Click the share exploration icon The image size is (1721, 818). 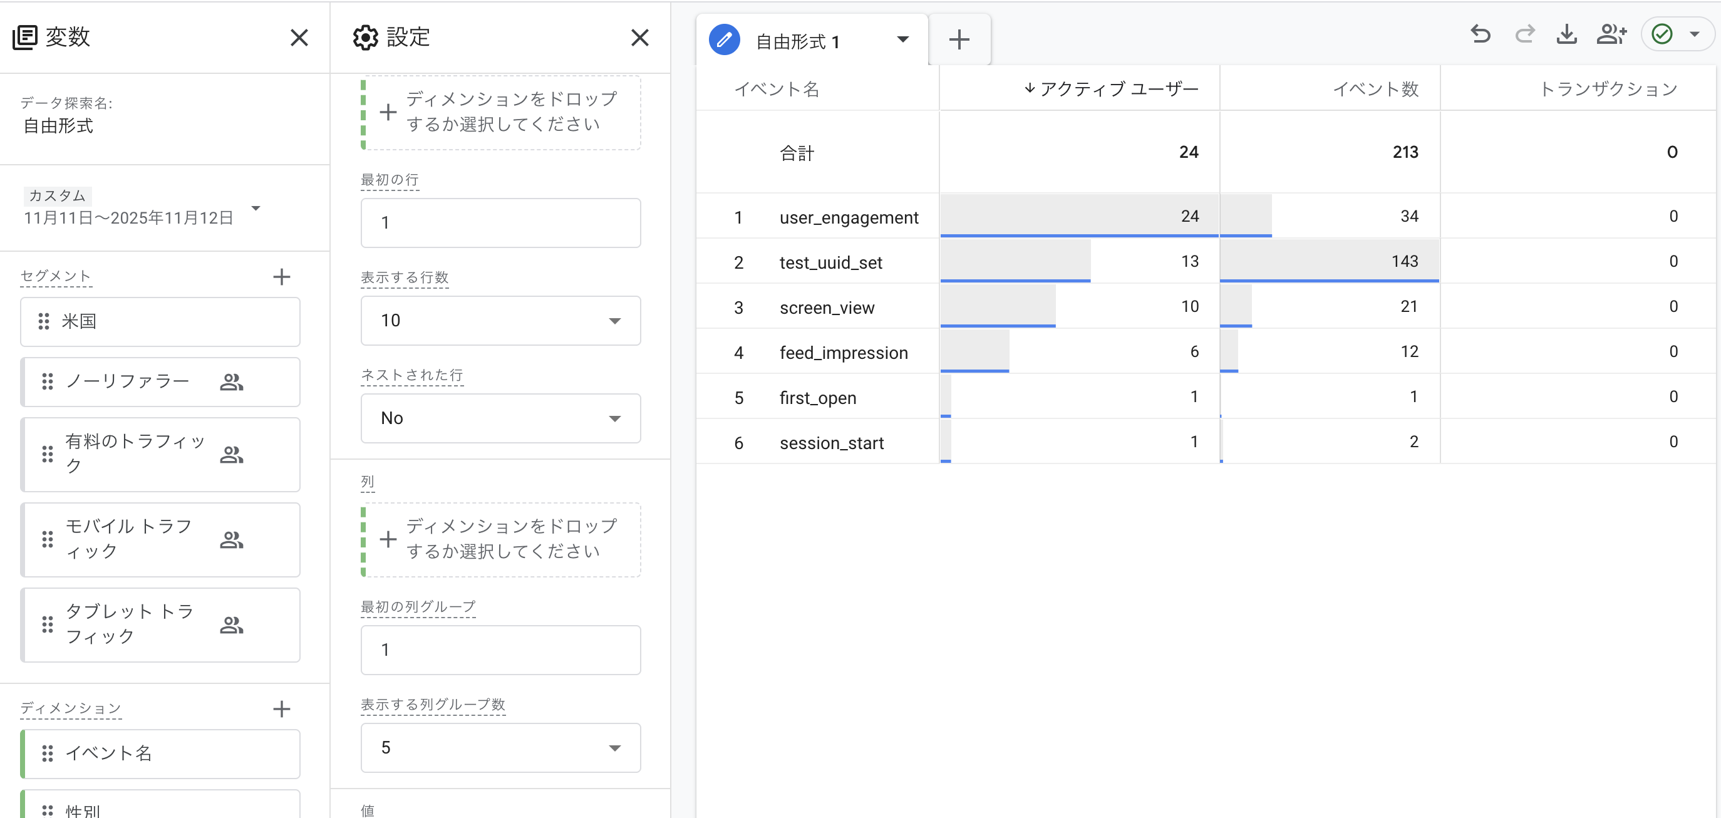pos(1612,34)
